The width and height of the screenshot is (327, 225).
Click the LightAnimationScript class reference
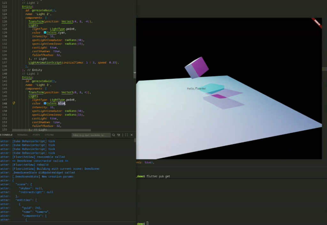point(45,62)
